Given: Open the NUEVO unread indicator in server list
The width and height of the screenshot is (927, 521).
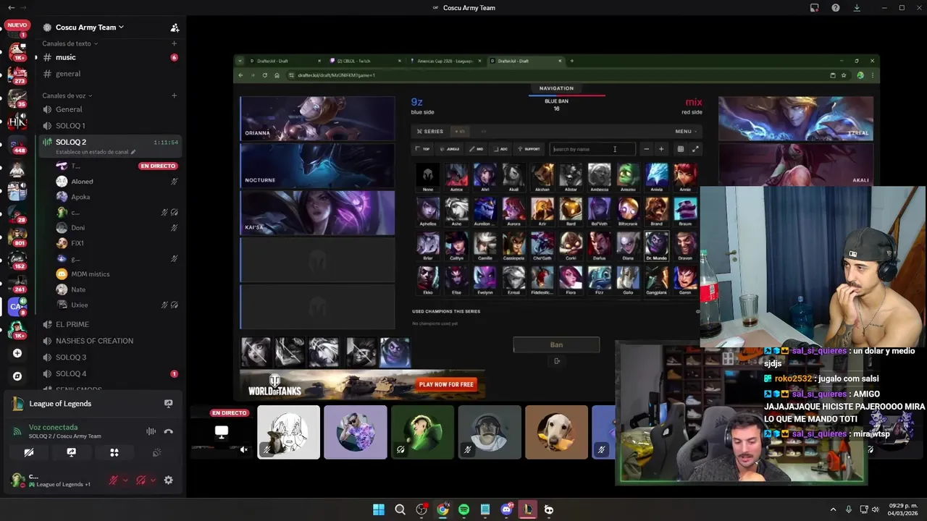Looking at the screenshot, I should coord(17,25).
